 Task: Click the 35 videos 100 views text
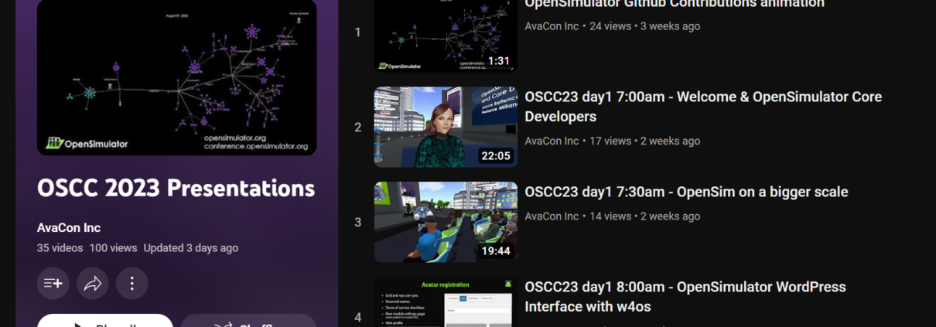click(87, 248)
